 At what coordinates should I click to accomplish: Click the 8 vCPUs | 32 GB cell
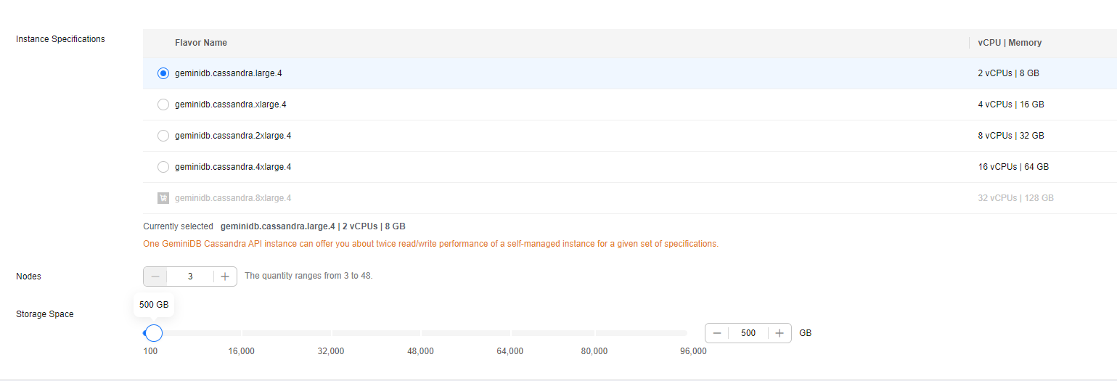coord(1011,136)
